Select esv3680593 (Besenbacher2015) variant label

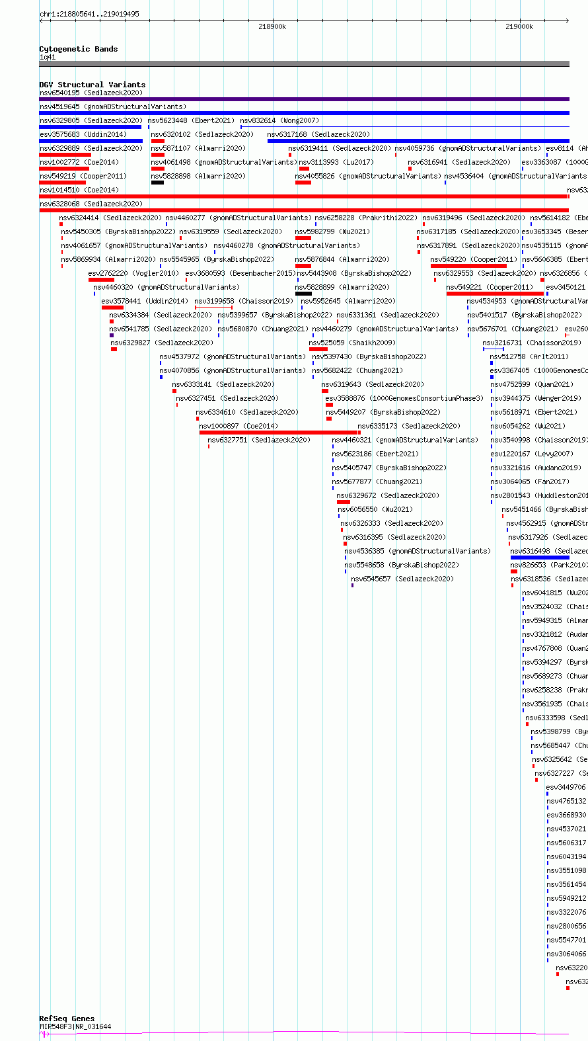click(x=240, y=273)
